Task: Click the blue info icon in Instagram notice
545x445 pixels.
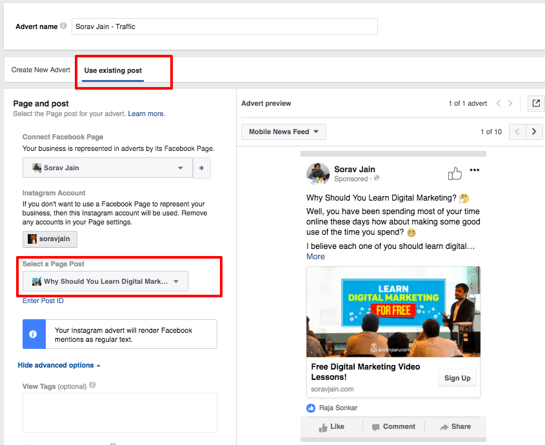Action: click(34, 334)
